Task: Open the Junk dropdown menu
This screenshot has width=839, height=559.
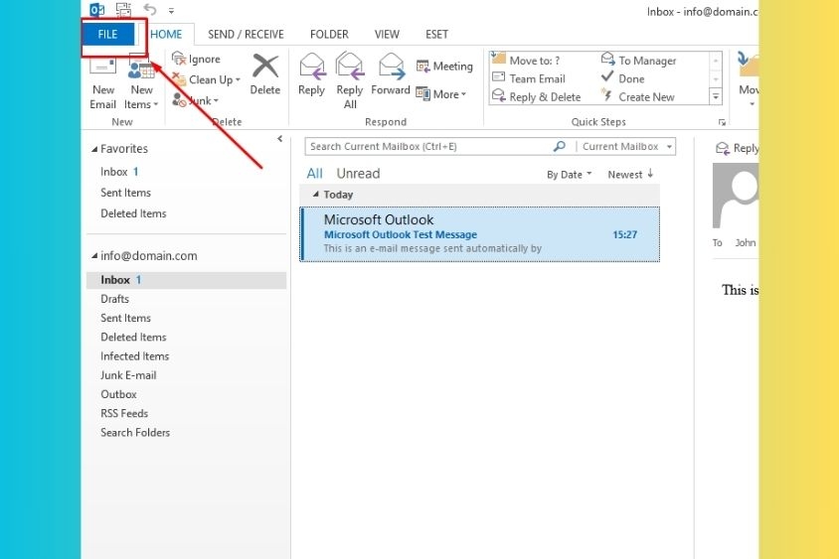Action: [195, 100]
